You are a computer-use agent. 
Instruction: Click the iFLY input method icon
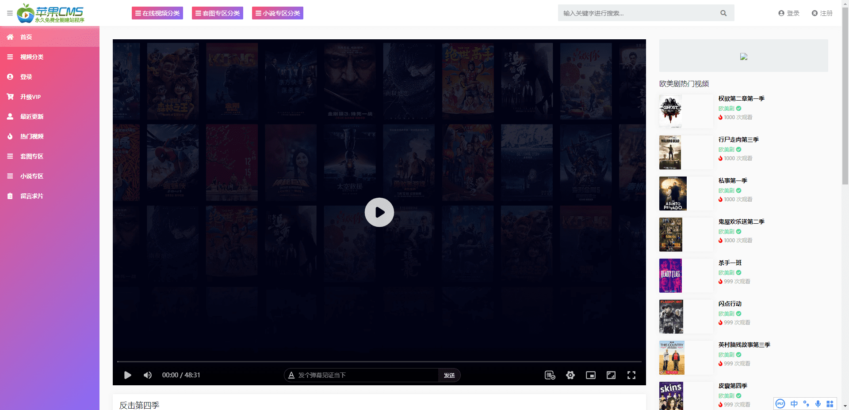[x=780, y=403]
